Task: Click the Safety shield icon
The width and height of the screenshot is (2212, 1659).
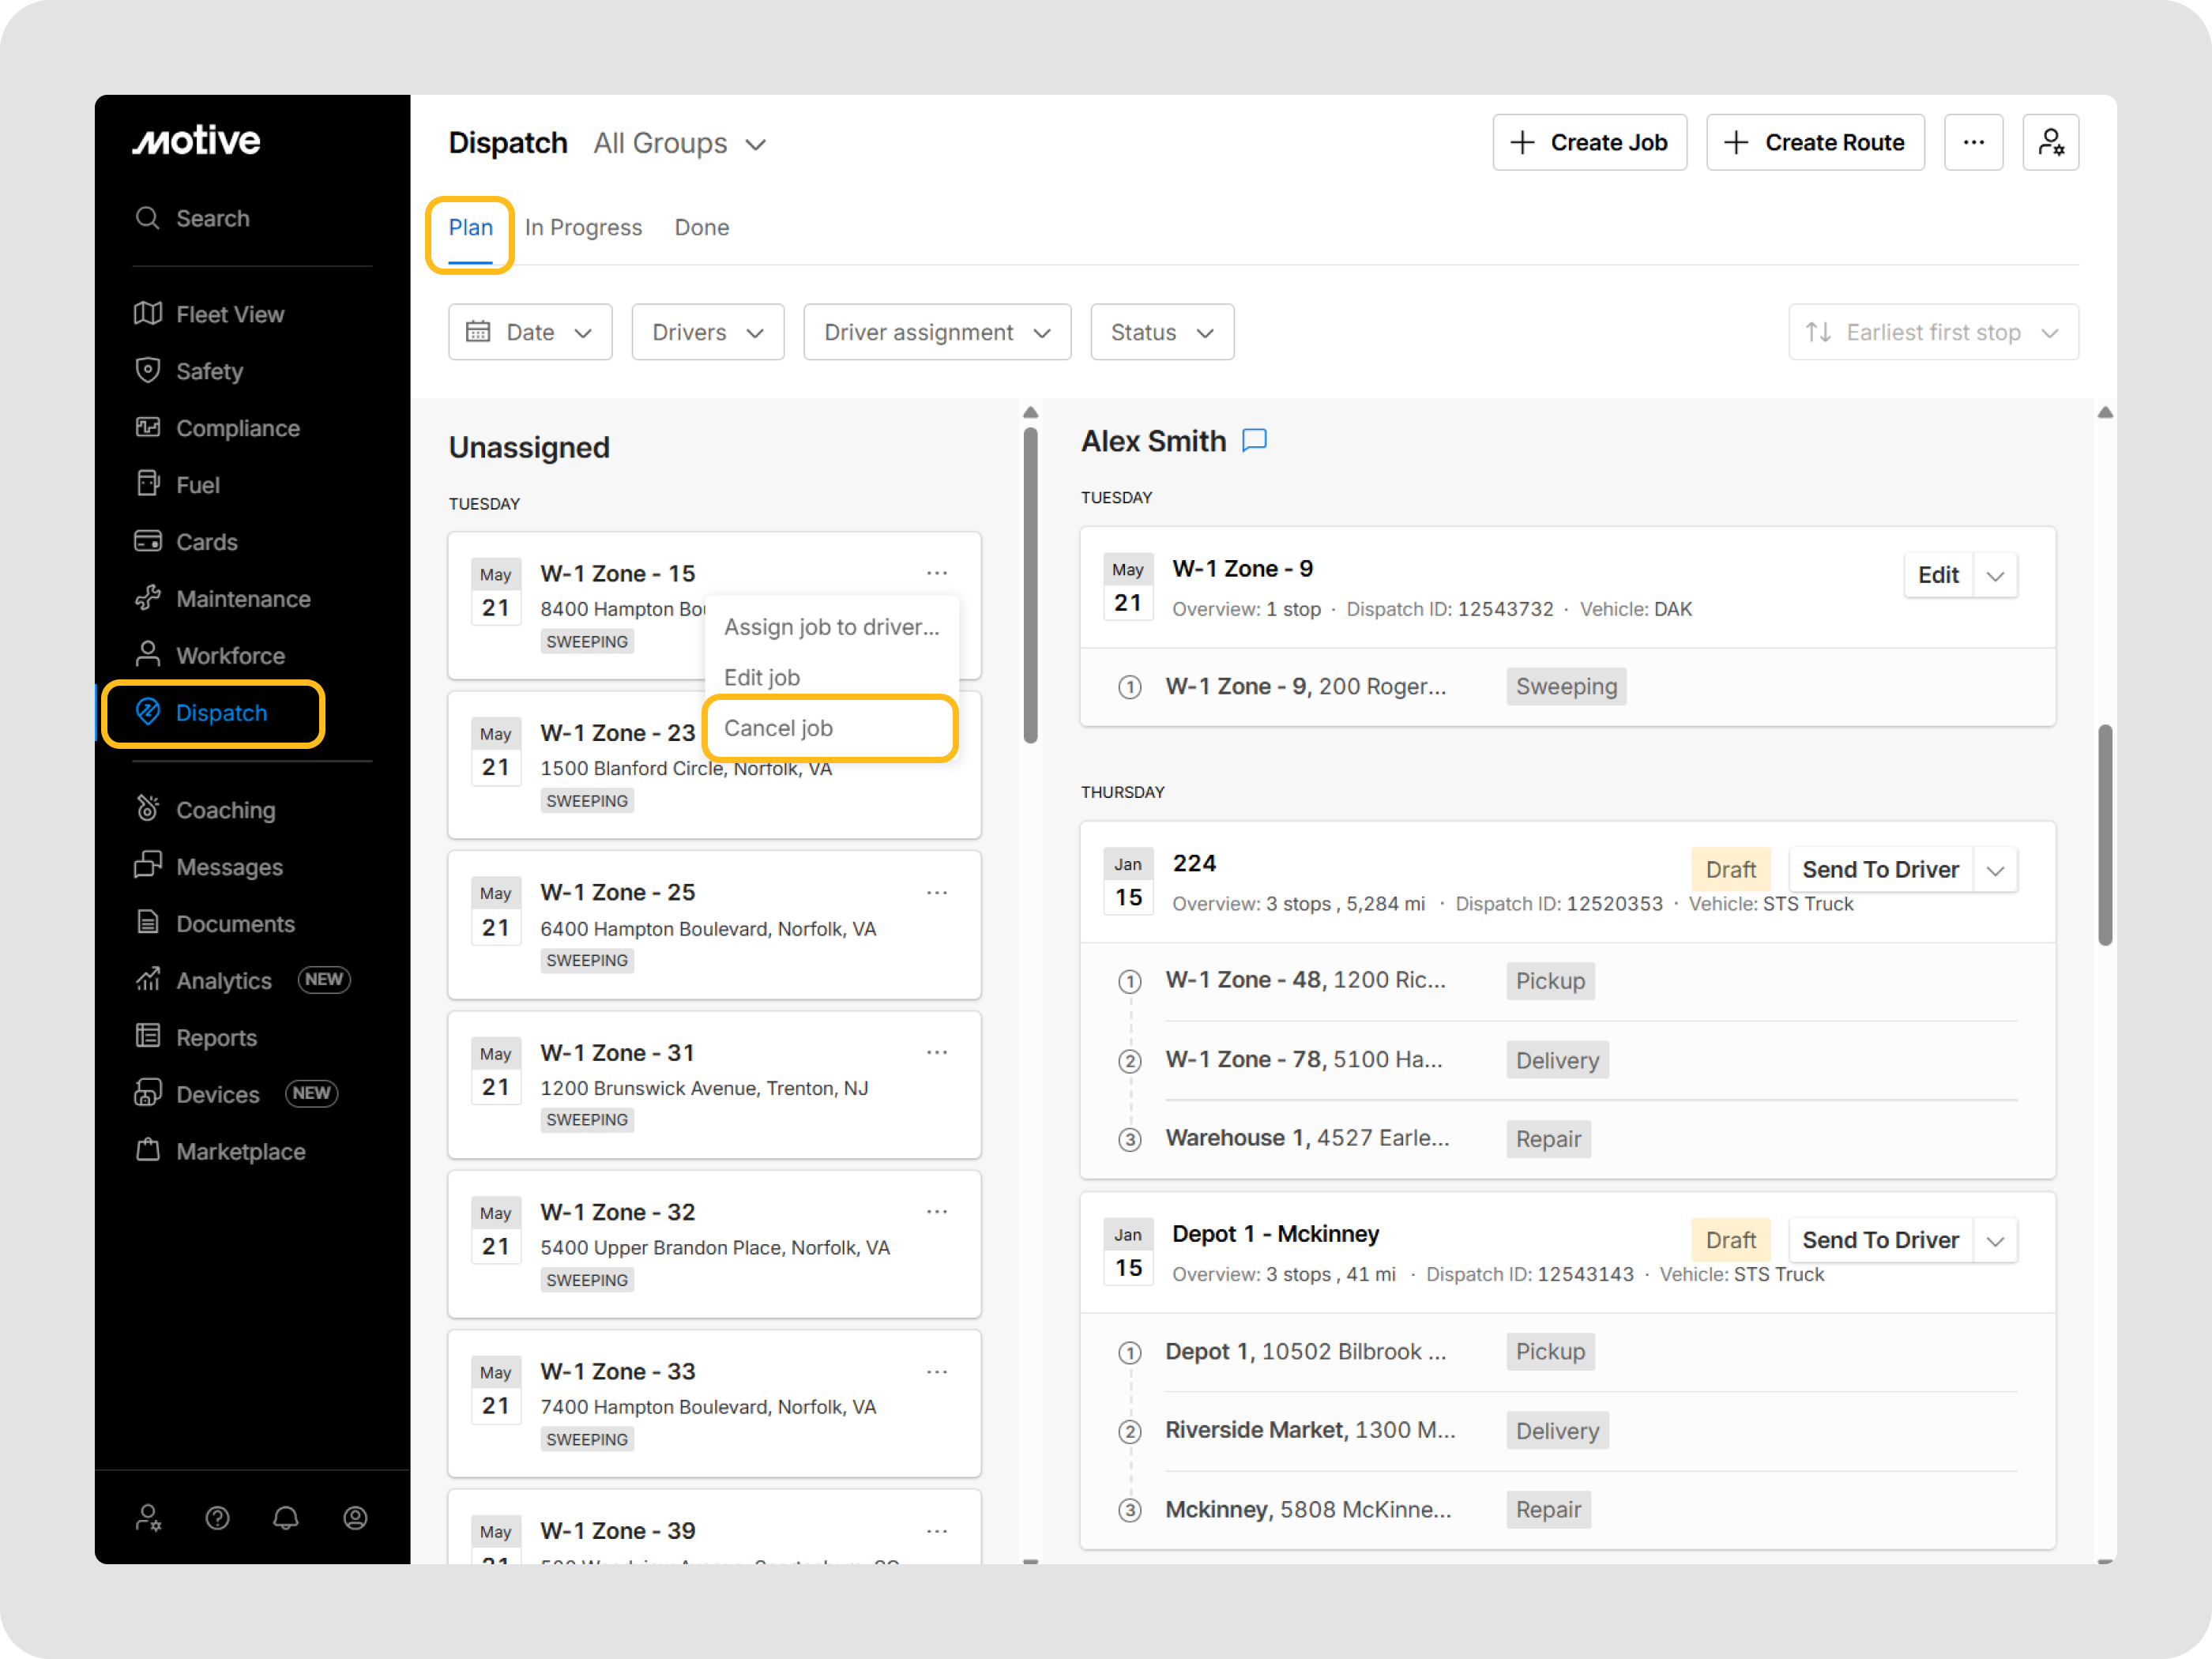Action: [x=148, y=371]
